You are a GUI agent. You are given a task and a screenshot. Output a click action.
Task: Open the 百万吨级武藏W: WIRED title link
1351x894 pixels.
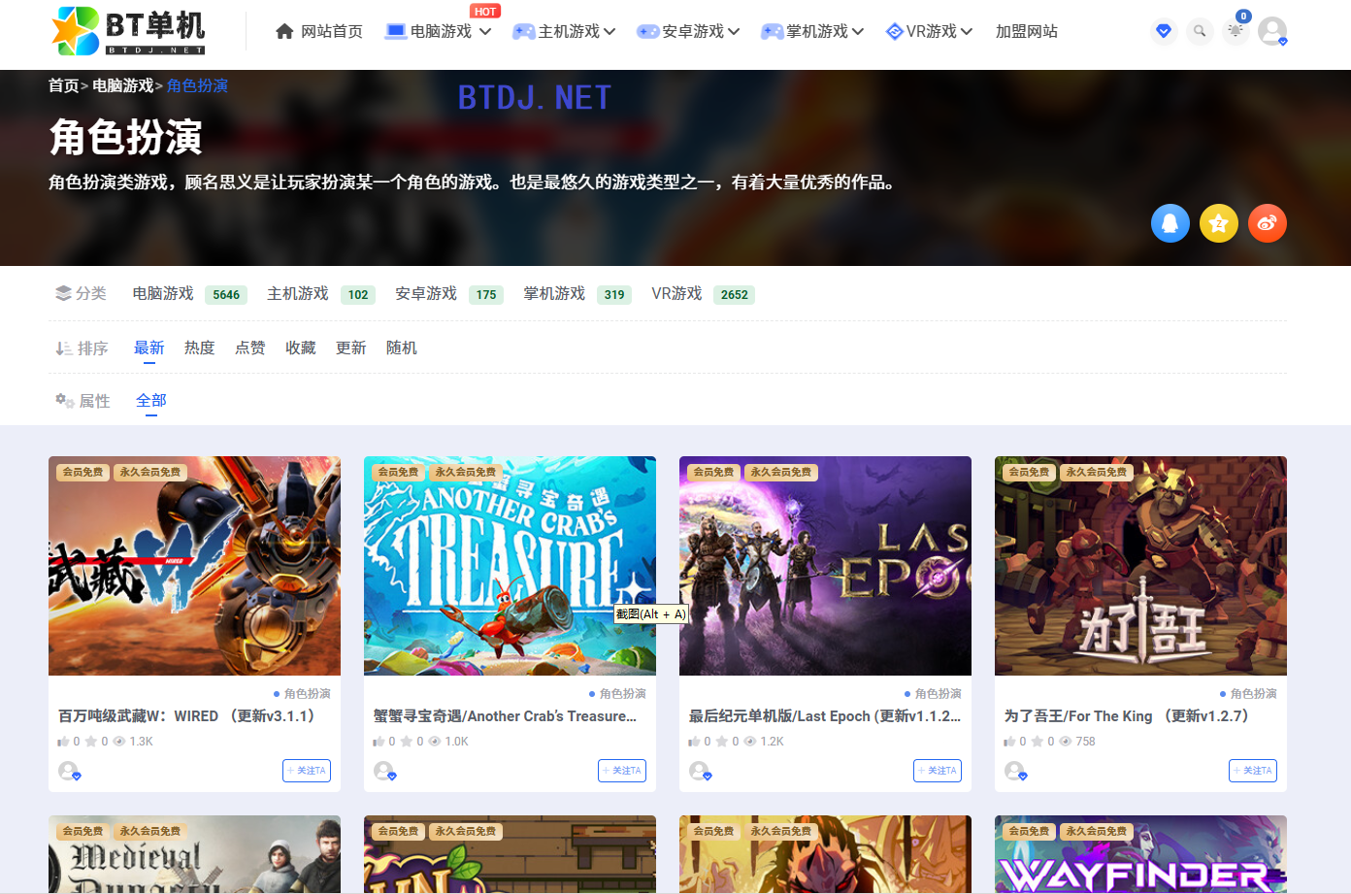coord(186,716)
